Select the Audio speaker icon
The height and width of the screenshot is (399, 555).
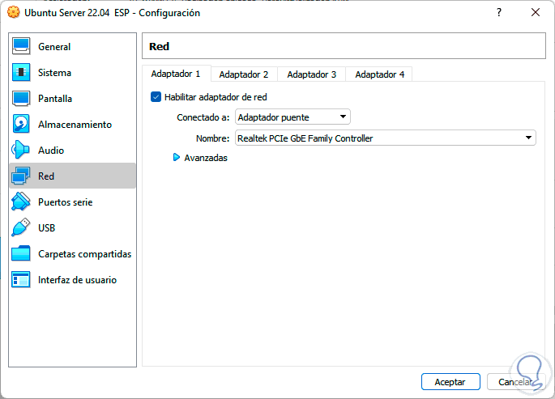click(x=22, y=151)
